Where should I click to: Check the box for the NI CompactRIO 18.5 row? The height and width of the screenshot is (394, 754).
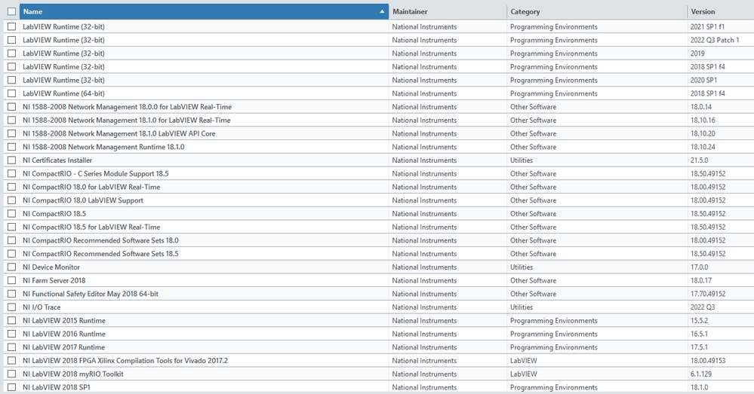tap(11, 213)
